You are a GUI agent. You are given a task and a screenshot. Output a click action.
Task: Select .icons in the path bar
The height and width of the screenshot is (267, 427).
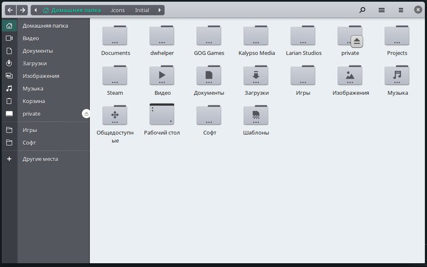coord(118,10)
